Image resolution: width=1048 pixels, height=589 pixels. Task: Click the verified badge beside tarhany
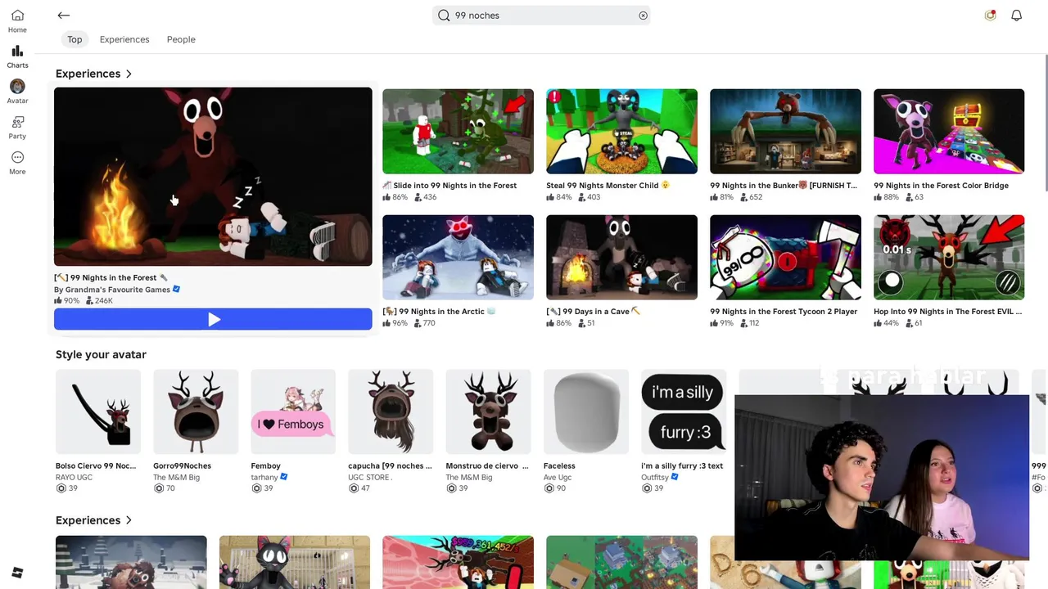[x=284, y=477]
